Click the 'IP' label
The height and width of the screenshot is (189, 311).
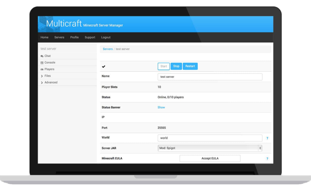pyautogui.click(x=103, y=117)
